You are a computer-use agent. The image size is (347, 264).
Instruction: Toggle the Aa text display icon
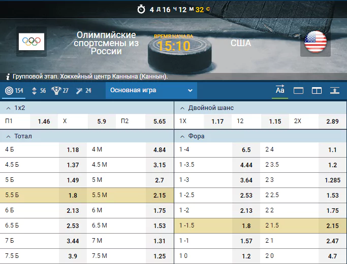(x=280, y=90)
